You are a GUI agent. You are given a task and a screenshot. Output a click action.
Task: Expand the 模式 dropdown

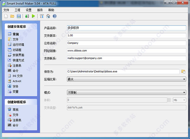click(184, 93)
